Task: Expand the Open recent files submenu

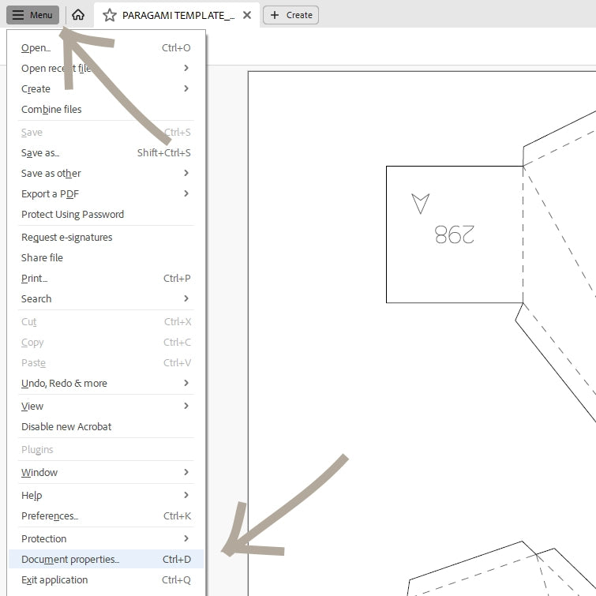Action: [186, 69]
